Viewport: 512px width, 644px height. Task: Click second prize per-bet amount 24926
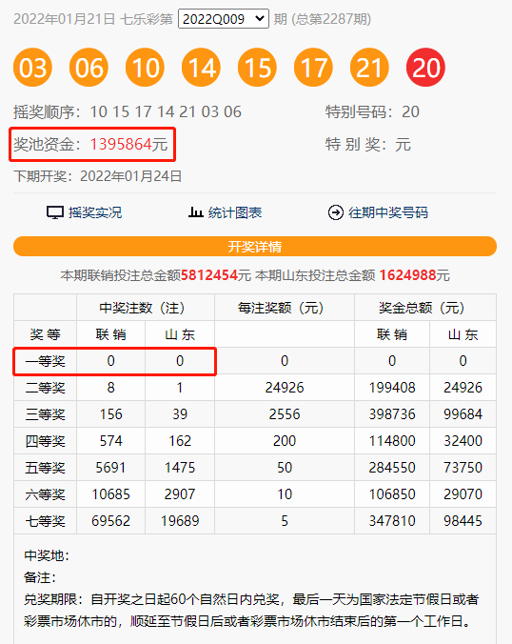[285, 388]
